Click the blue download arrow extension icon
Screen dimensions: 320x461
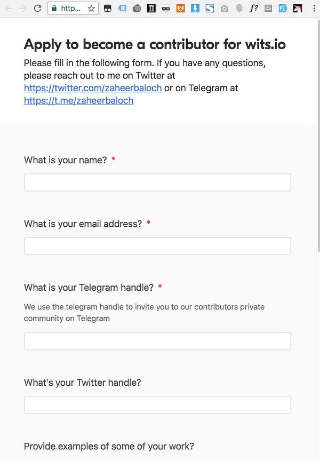coord(195,9)
